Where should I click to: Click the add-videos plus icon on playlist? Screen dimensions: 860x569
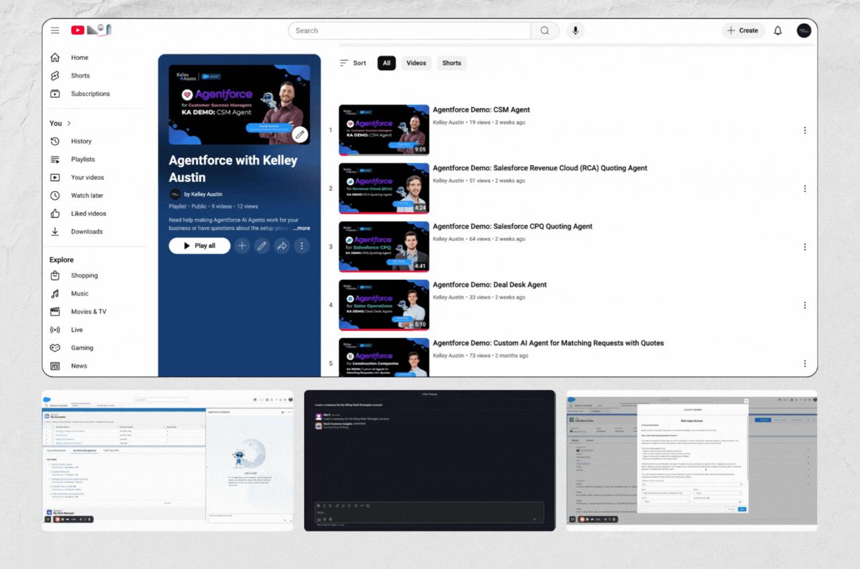pyautogui.click(x=242, y=245)
